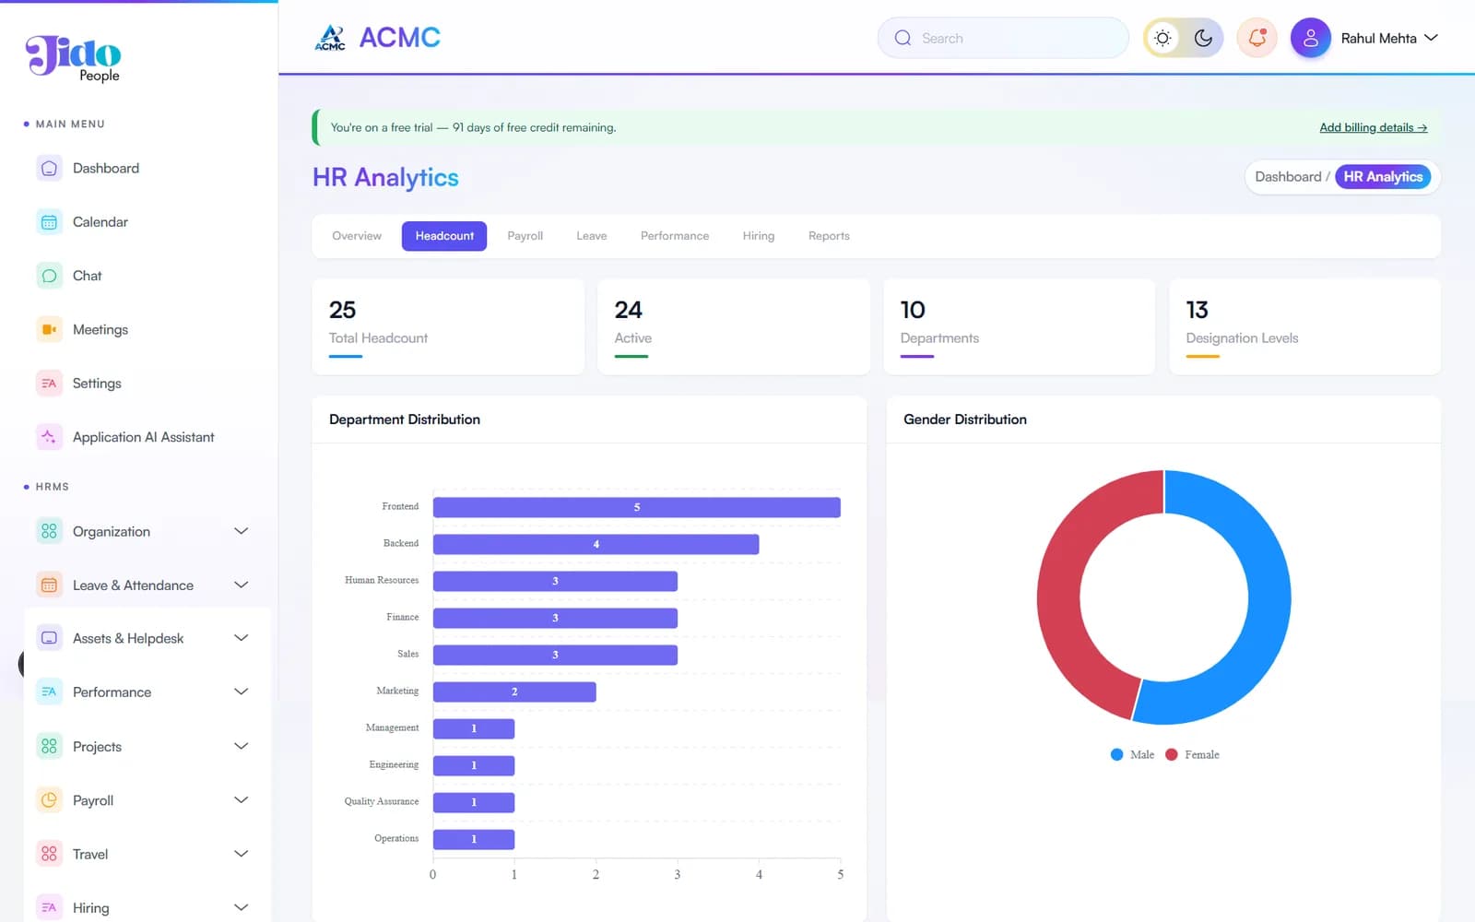Viewport: 1475px width, 922px height.
Task: Open the Dashboard sidebar icon
Action: pyautogui.click(x=49, y=169)
